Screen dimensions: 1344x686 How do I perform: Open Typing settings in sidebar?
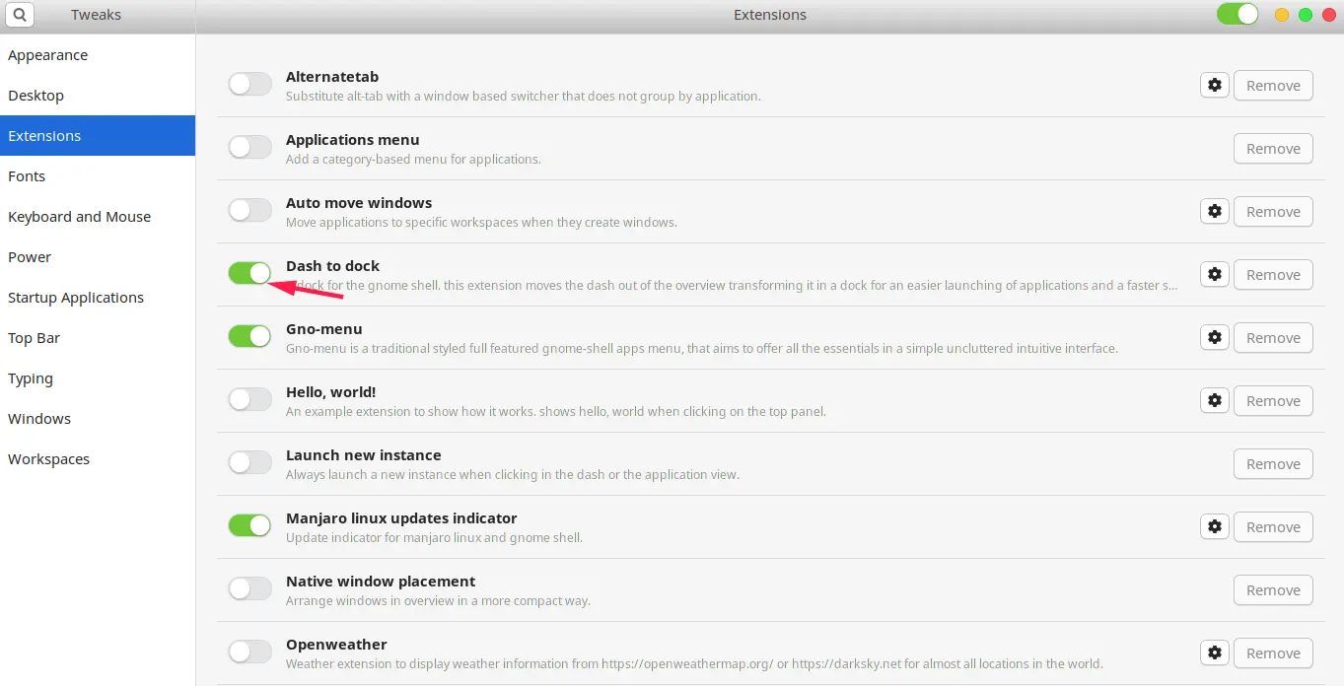[98, 378]
